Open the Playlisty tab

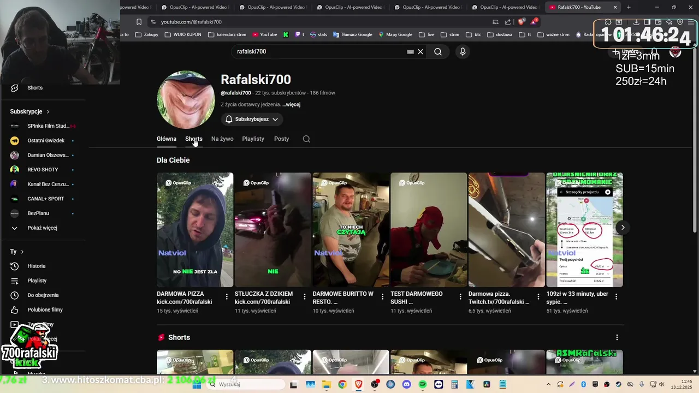click(x=253, y=139)
